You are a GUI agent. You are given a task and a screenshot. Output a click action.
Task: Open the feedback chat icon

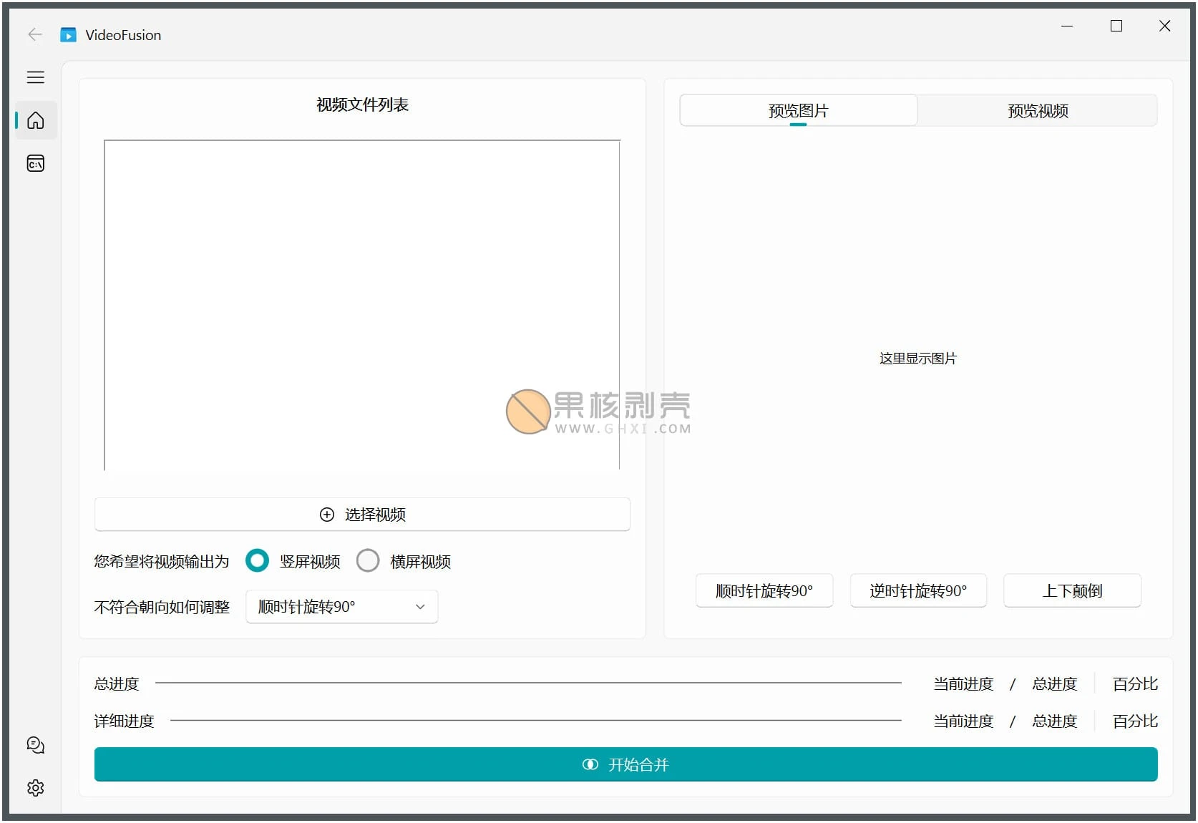[x=35, y=745]
